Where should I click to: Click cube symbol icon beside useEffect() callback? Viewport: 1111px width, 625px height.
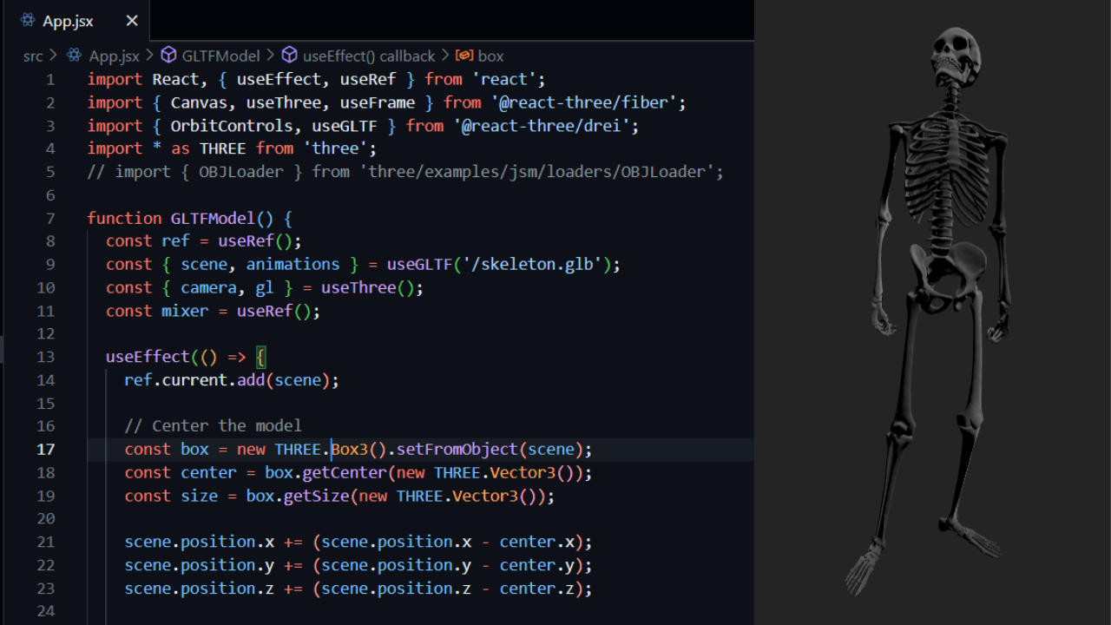pyautogui.click(x=290, y=56)
